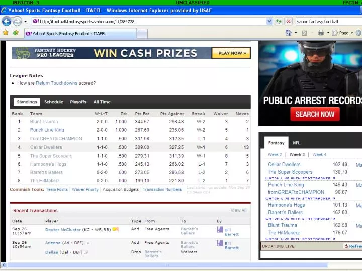This screenshot has height=271, width=362.
Task: Switch to the NFL scoreboard tab
Action: click(297, 143)
